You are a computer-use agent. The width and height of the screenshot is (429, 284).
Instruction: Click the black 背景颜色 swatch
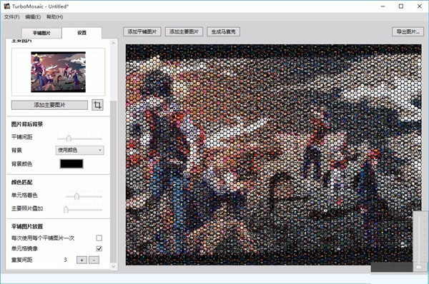coord(71,164)
